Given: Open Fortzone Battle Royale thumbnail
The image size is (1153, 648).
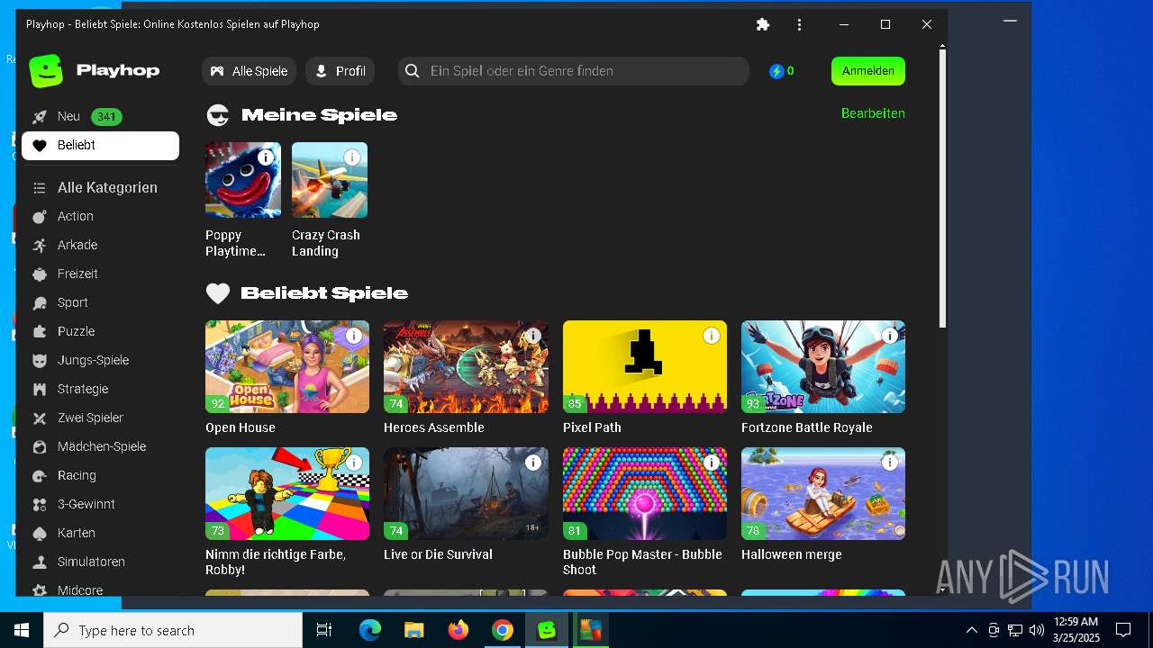Looking at the screenshot, I should (823, 367).
